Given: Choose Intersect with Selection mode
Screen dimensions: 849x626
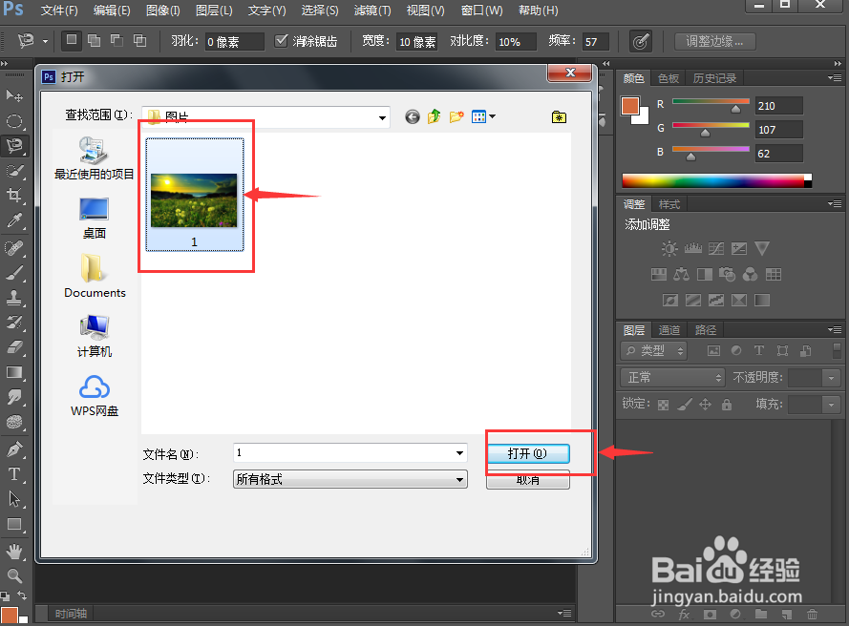Looking at the screenshot, I should coord(139,41).
